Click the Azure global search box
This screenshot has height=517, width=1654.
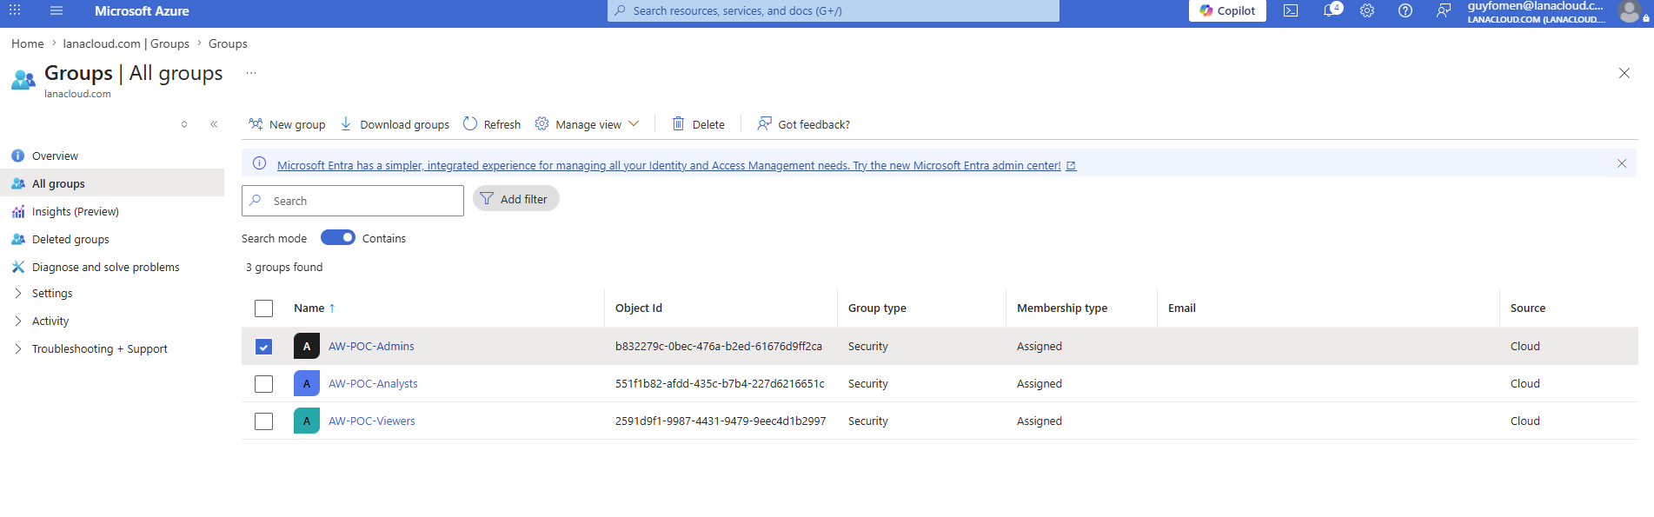pos(834,10)
